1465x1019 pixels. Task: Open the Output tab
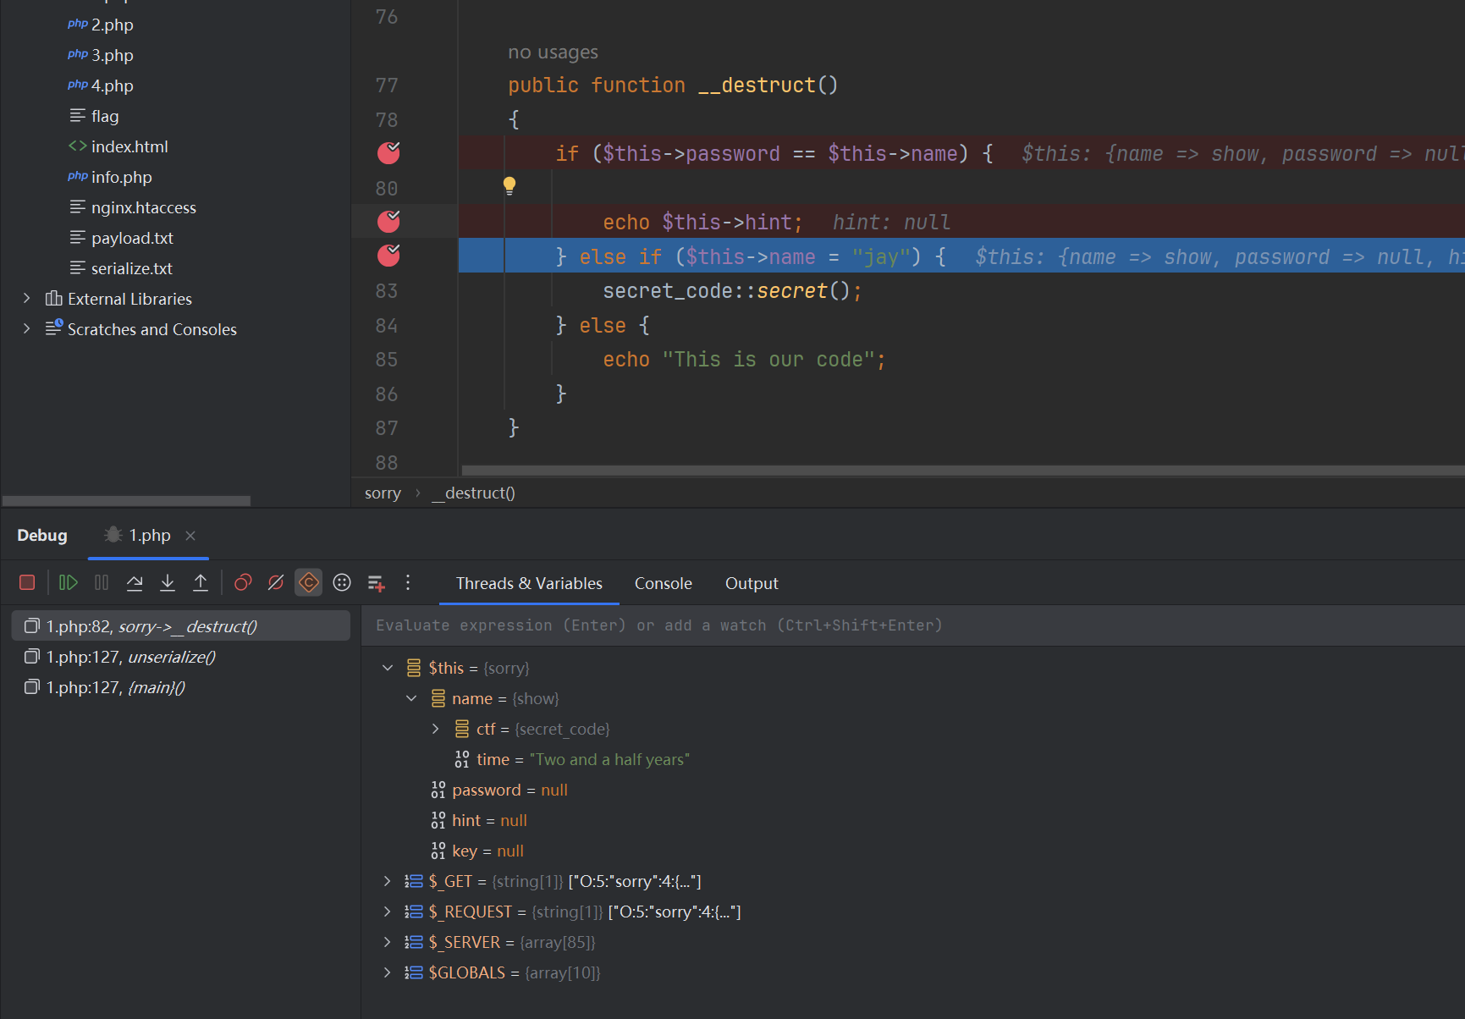751,583
